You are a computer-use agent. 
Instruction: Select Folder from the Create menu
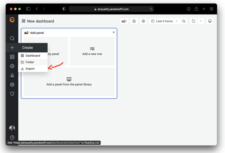30,62
